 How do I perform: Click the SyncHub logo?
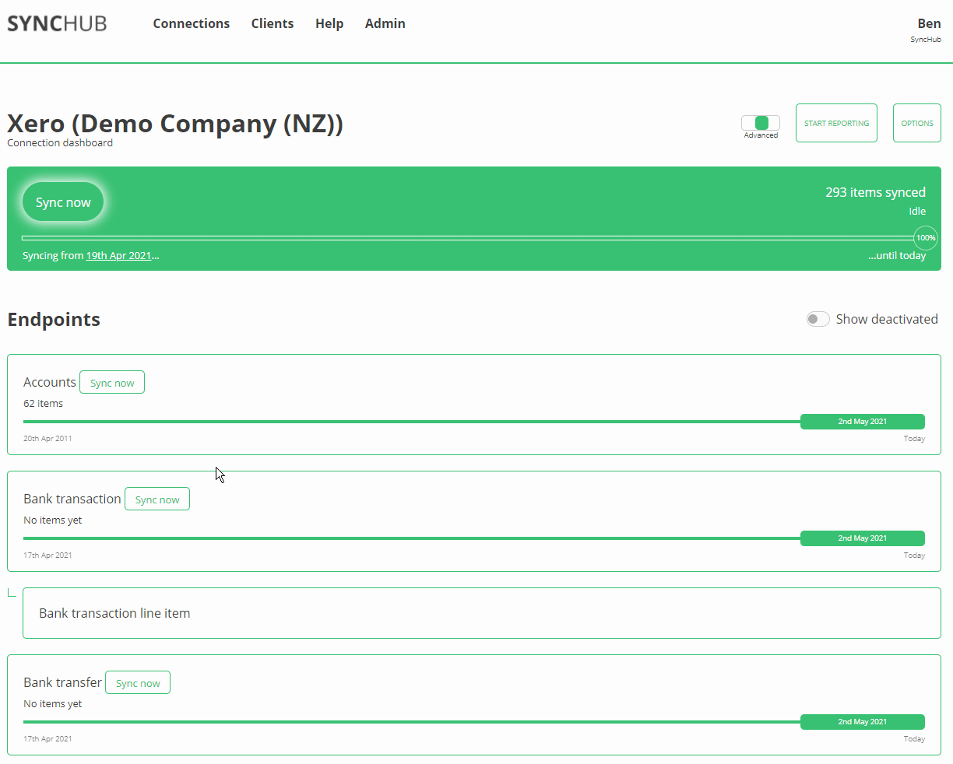point(57,23)
